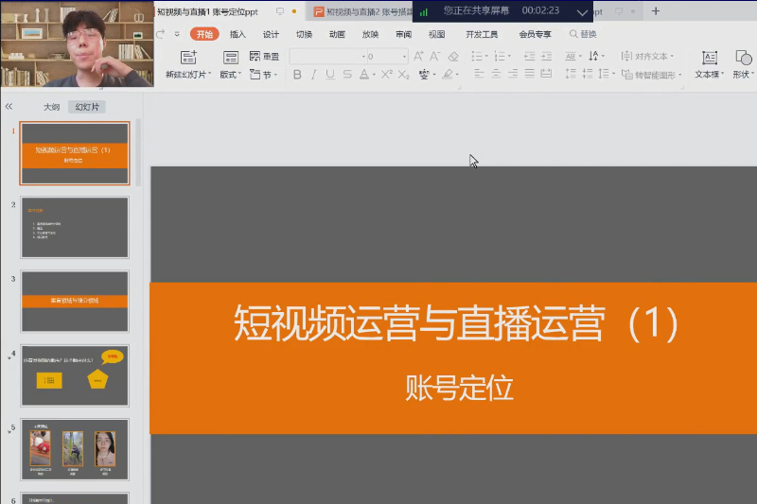This screenshot has width=757, height=504.
Task: Expand the screen sharing bar chevron
Action: (x=582, y=12)
